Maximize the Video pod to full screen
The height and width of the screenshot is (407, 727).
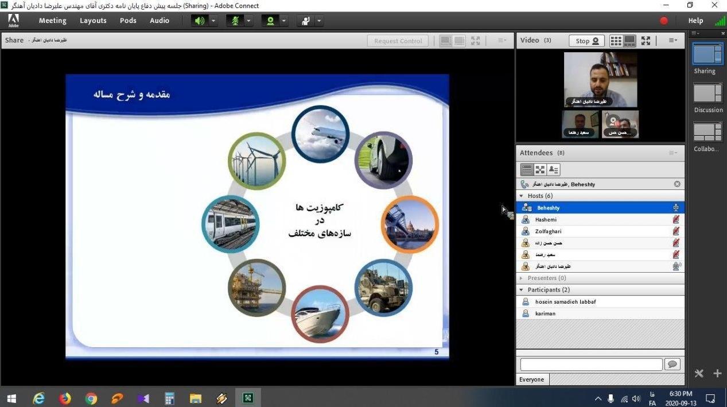[646, 41]
